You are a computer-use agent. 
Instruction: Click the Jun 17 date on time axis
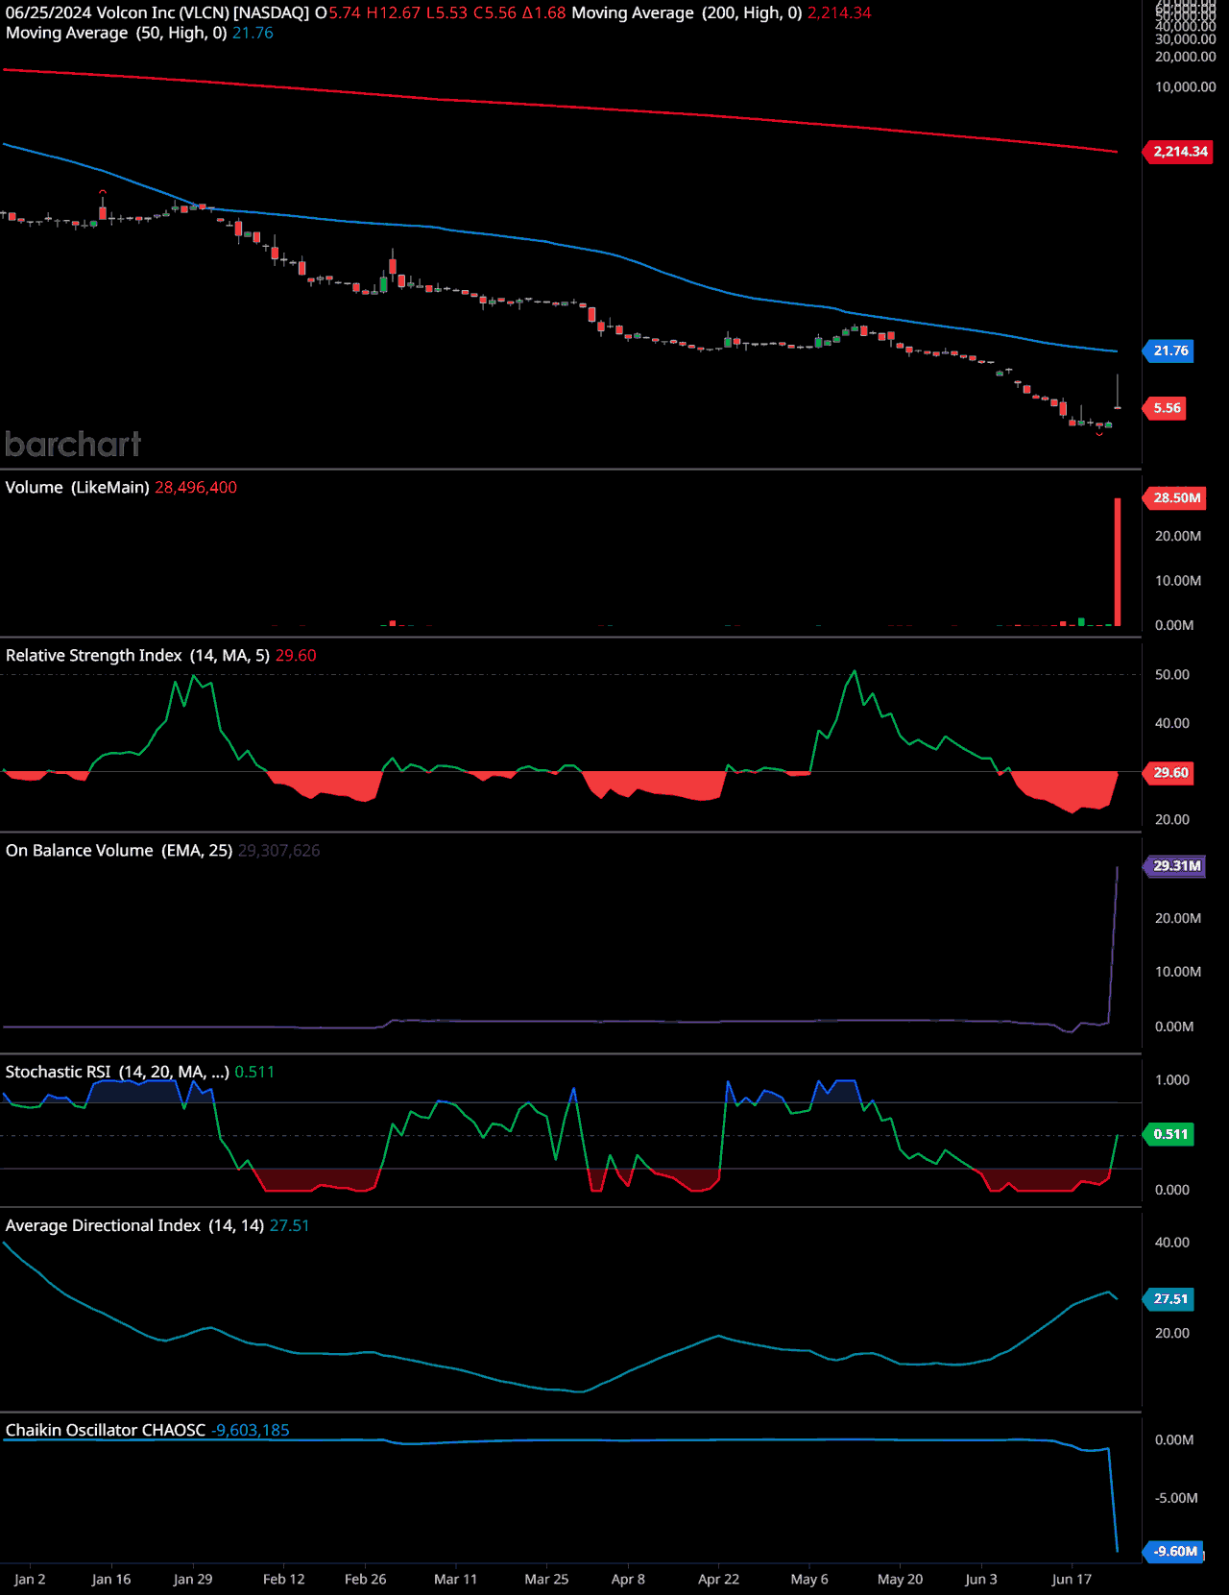(1072, 1580)
